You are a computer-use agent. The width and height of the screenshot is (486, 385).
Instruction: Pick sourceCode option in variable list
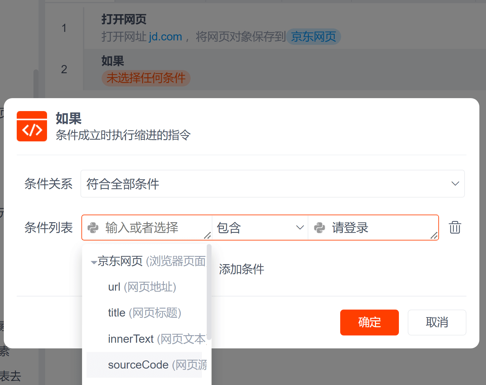tap(157, 365)
